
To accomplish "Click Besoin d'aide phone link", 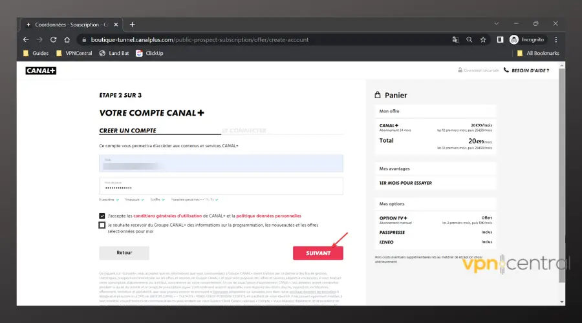I will point(526,70).
